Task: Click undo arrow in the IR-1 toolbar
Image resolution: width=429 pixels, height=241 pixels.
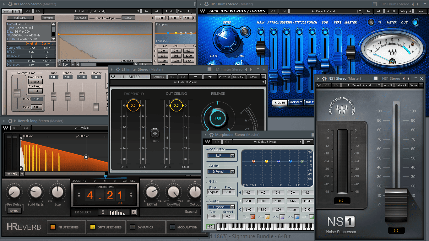Action: pos(28,11)
